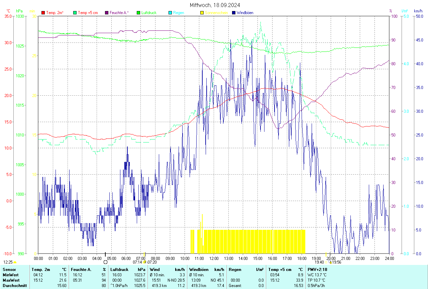428x289 pixels.
Task: Click the 'MaxWert' row label
Action: 10,280
